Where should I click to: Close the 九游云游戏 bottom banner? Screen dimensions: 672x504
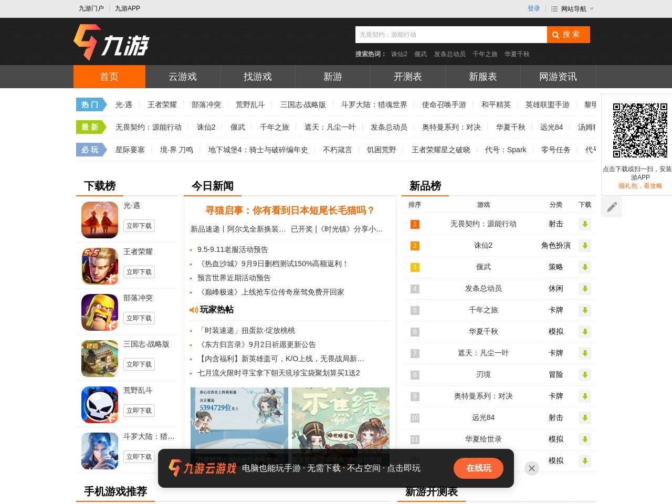coord(532,468)
